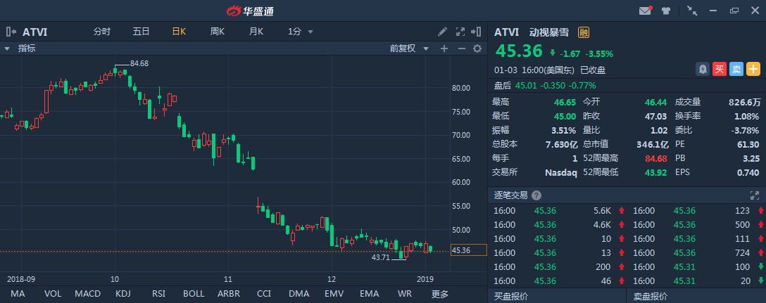Click the 动视暴雪 stock name
The width and height of the screenshot is (766, 303).
549,32
